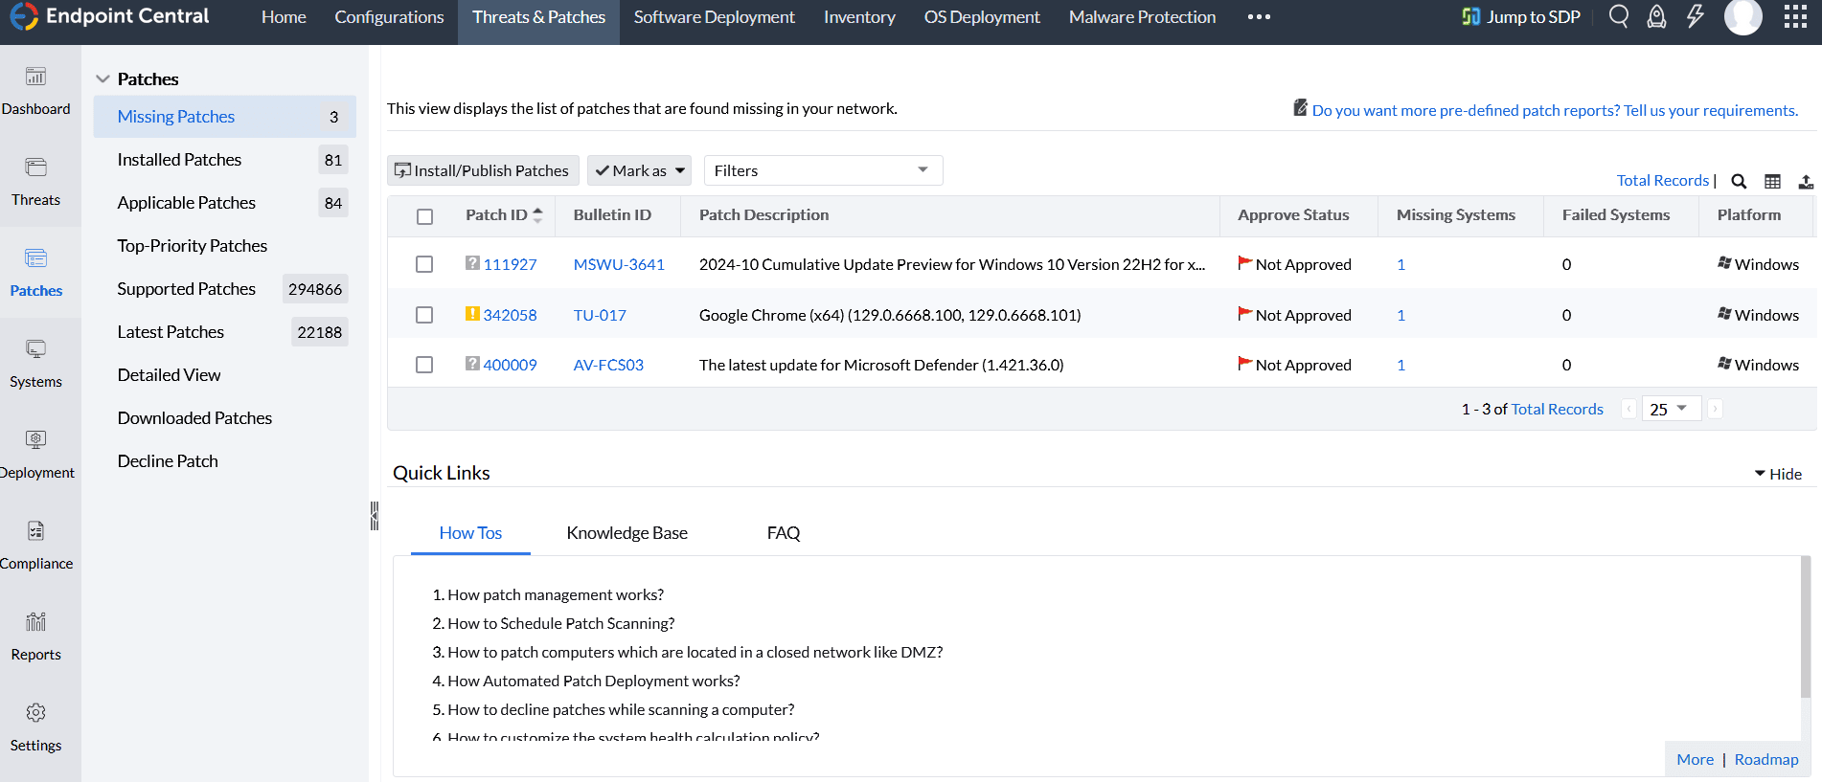Expand the Mark as dropdown

click(639, 170)
